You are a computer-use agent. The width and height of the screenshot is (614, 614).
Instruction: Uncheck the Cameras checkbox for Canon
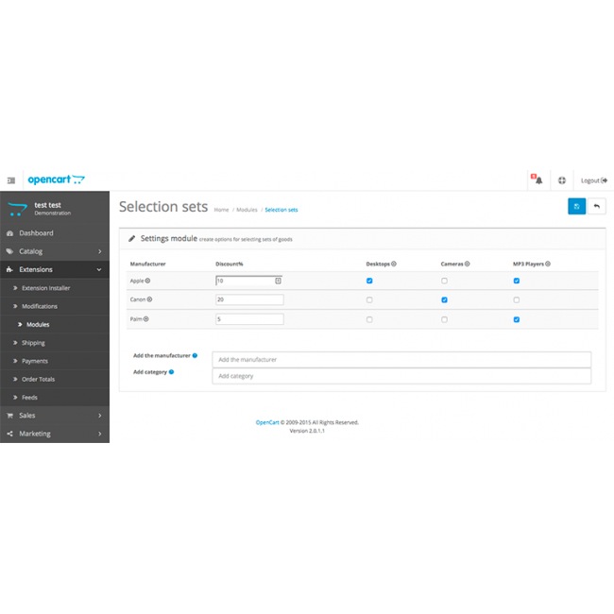pos(444,299)
